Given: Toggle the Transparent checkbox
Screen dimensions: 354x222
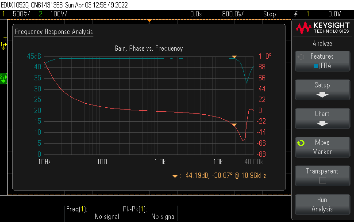Looking at the screenshot, I should (322, 180).
